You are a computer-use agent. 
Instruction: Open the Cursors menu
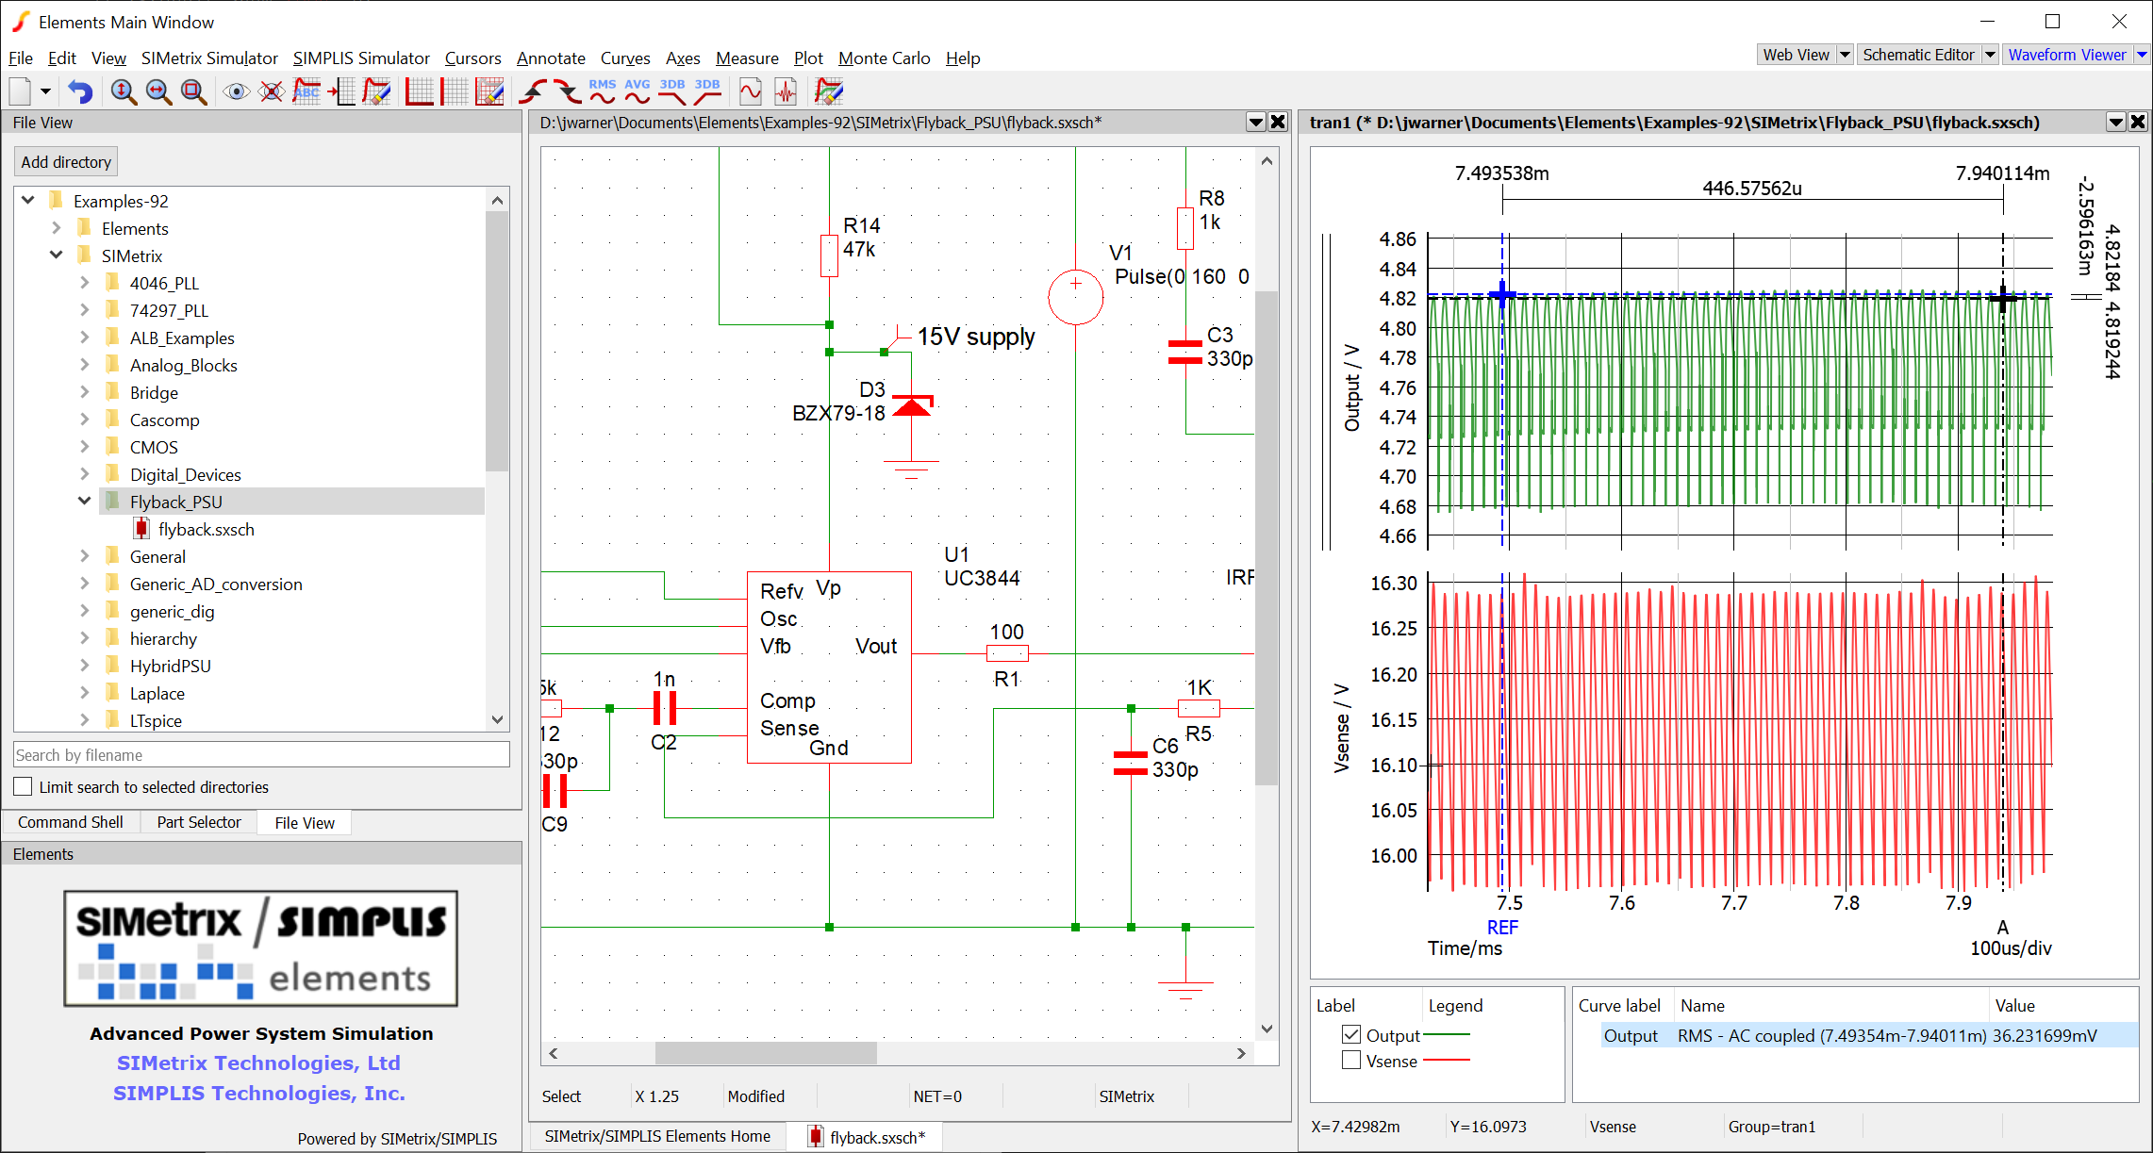pyautogui.click(x=472, y=58)
